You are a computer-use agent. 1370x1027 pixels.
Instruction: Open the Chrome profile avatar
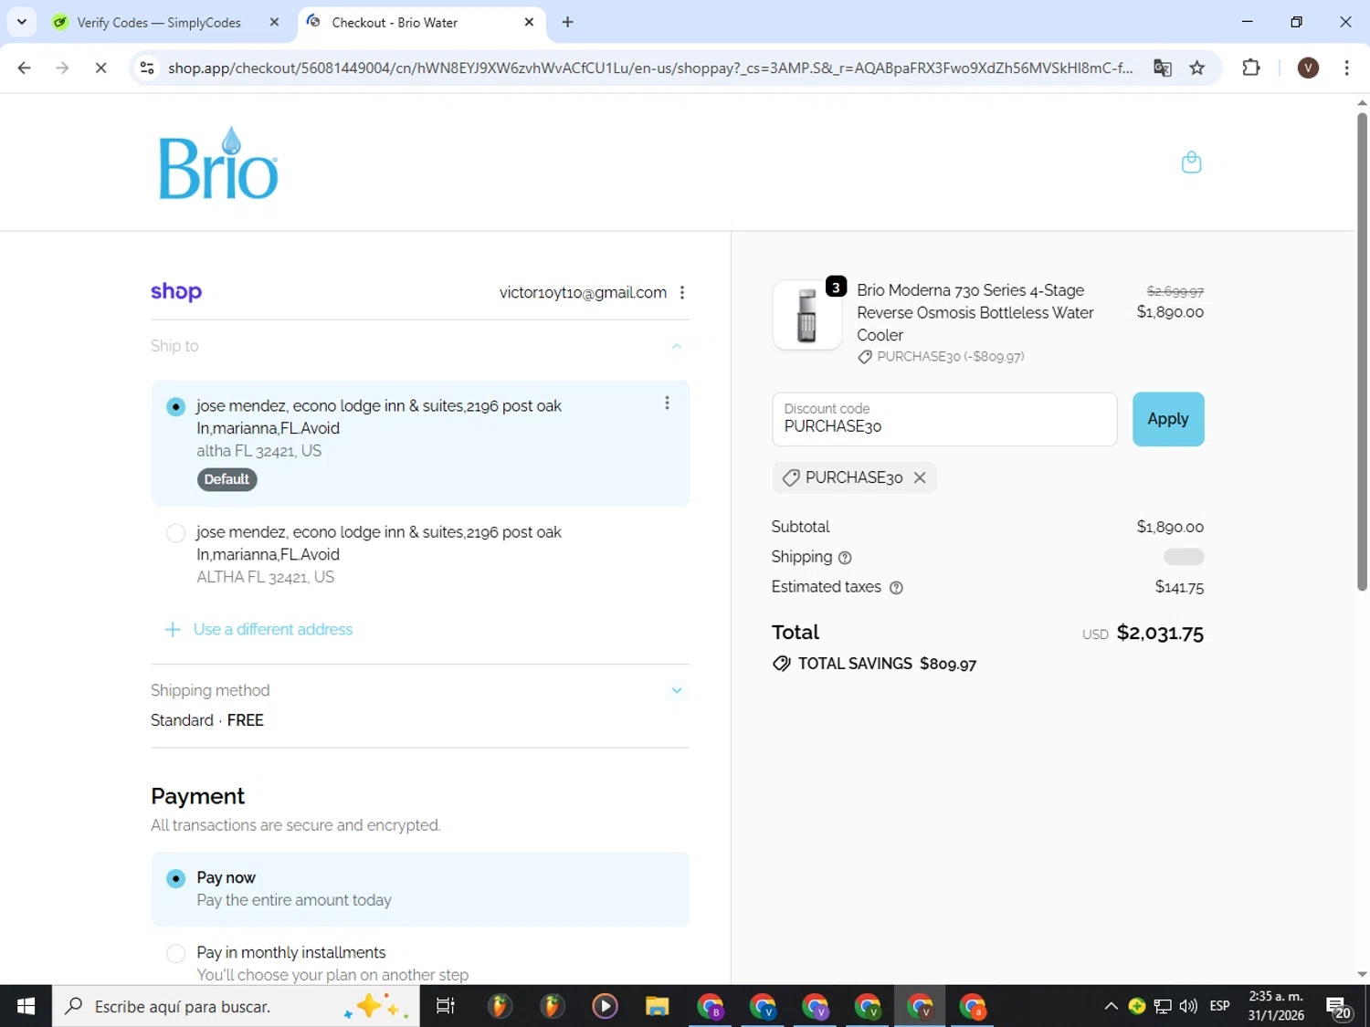point(1308,68)
